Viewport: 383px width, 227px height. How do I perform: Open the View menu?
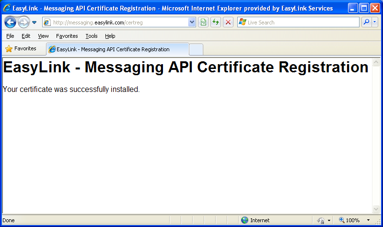coord(43,36)
